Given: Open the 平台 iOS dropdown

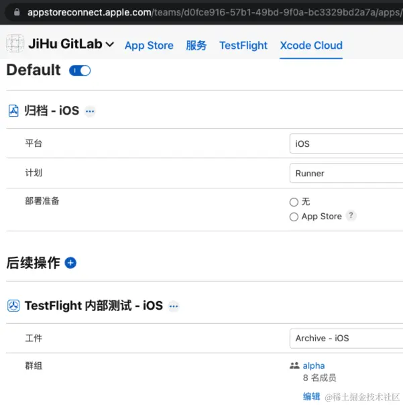Looking at the screenshot, I should (346, 143).
